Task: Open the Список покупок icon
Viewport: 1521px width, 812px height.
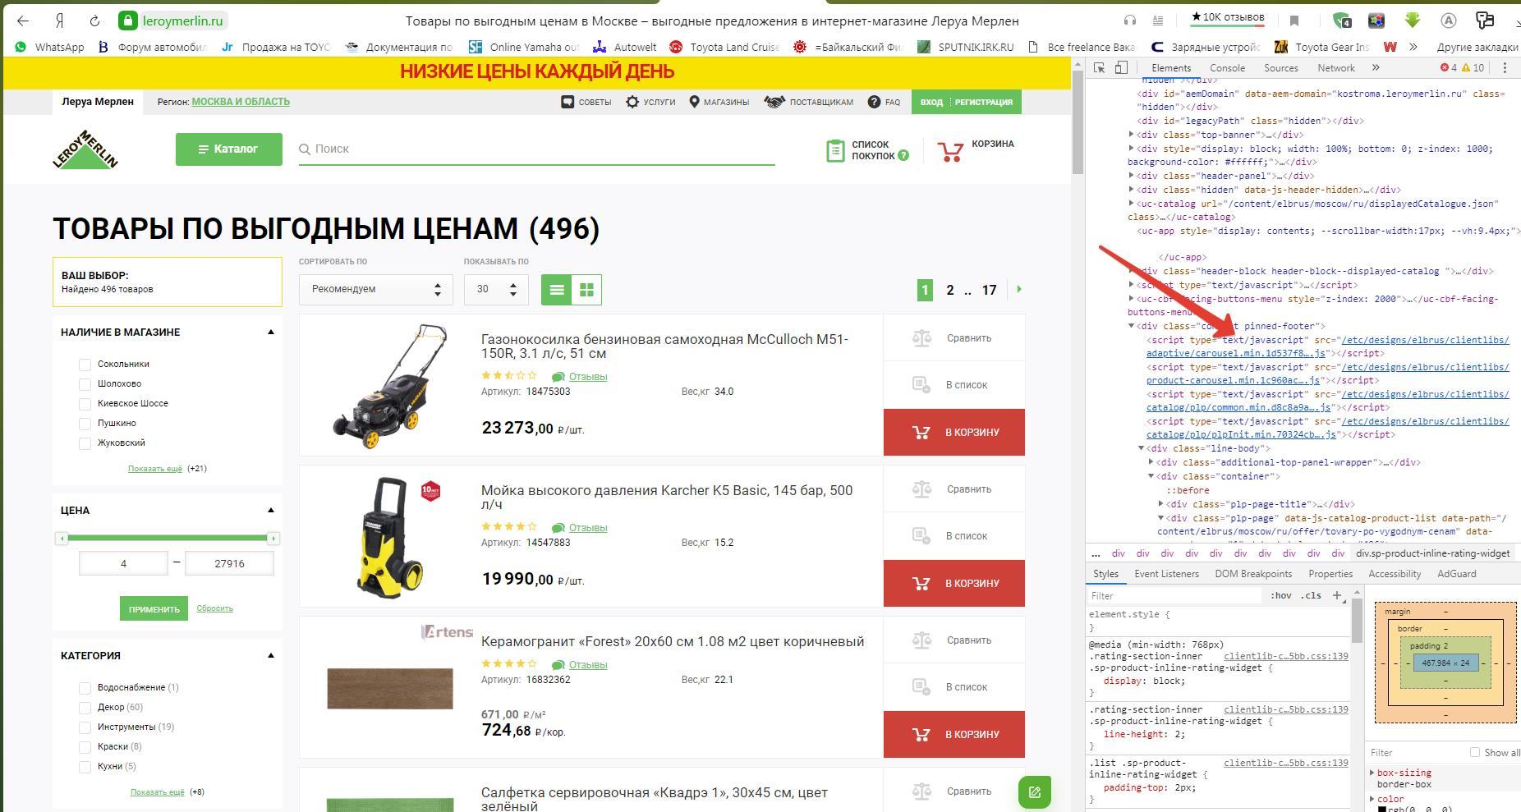Action: tap(835, 150)
